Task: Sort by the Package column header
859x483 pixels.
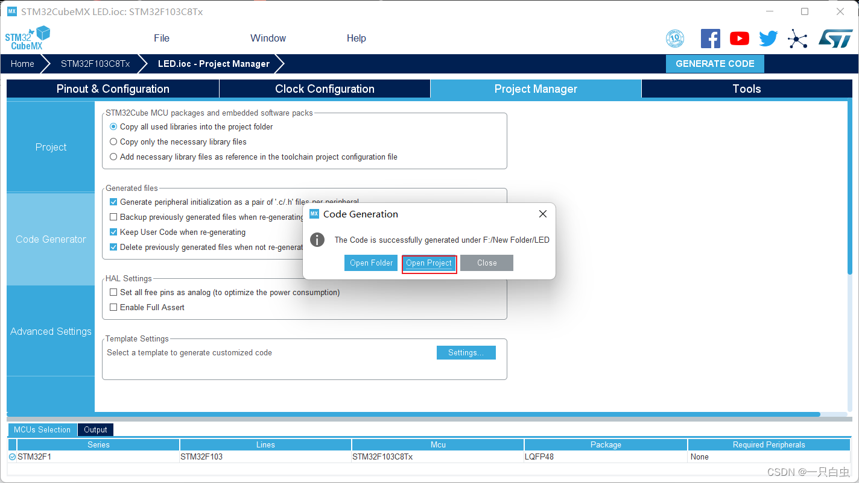Action: 606,445
